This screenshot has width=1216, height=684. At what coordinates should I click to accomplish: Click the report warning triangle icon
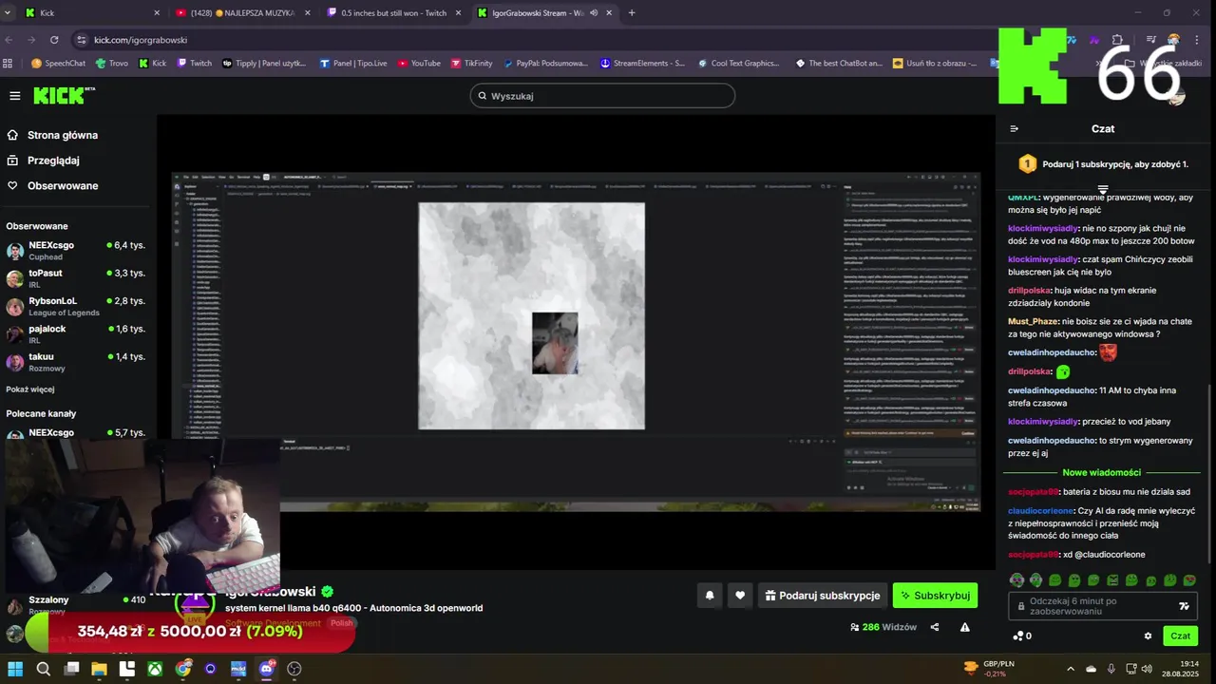pyautogui.click(x=965, y=627)
